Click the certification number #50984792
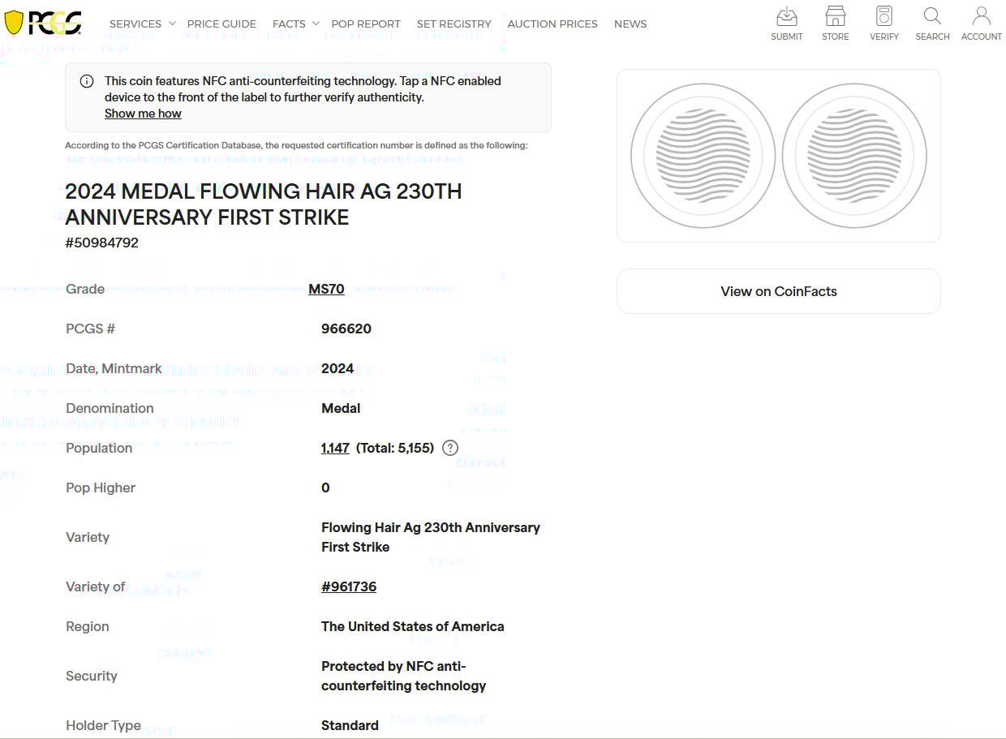This screenshot has width=1006, height=739. click(102, 243)
